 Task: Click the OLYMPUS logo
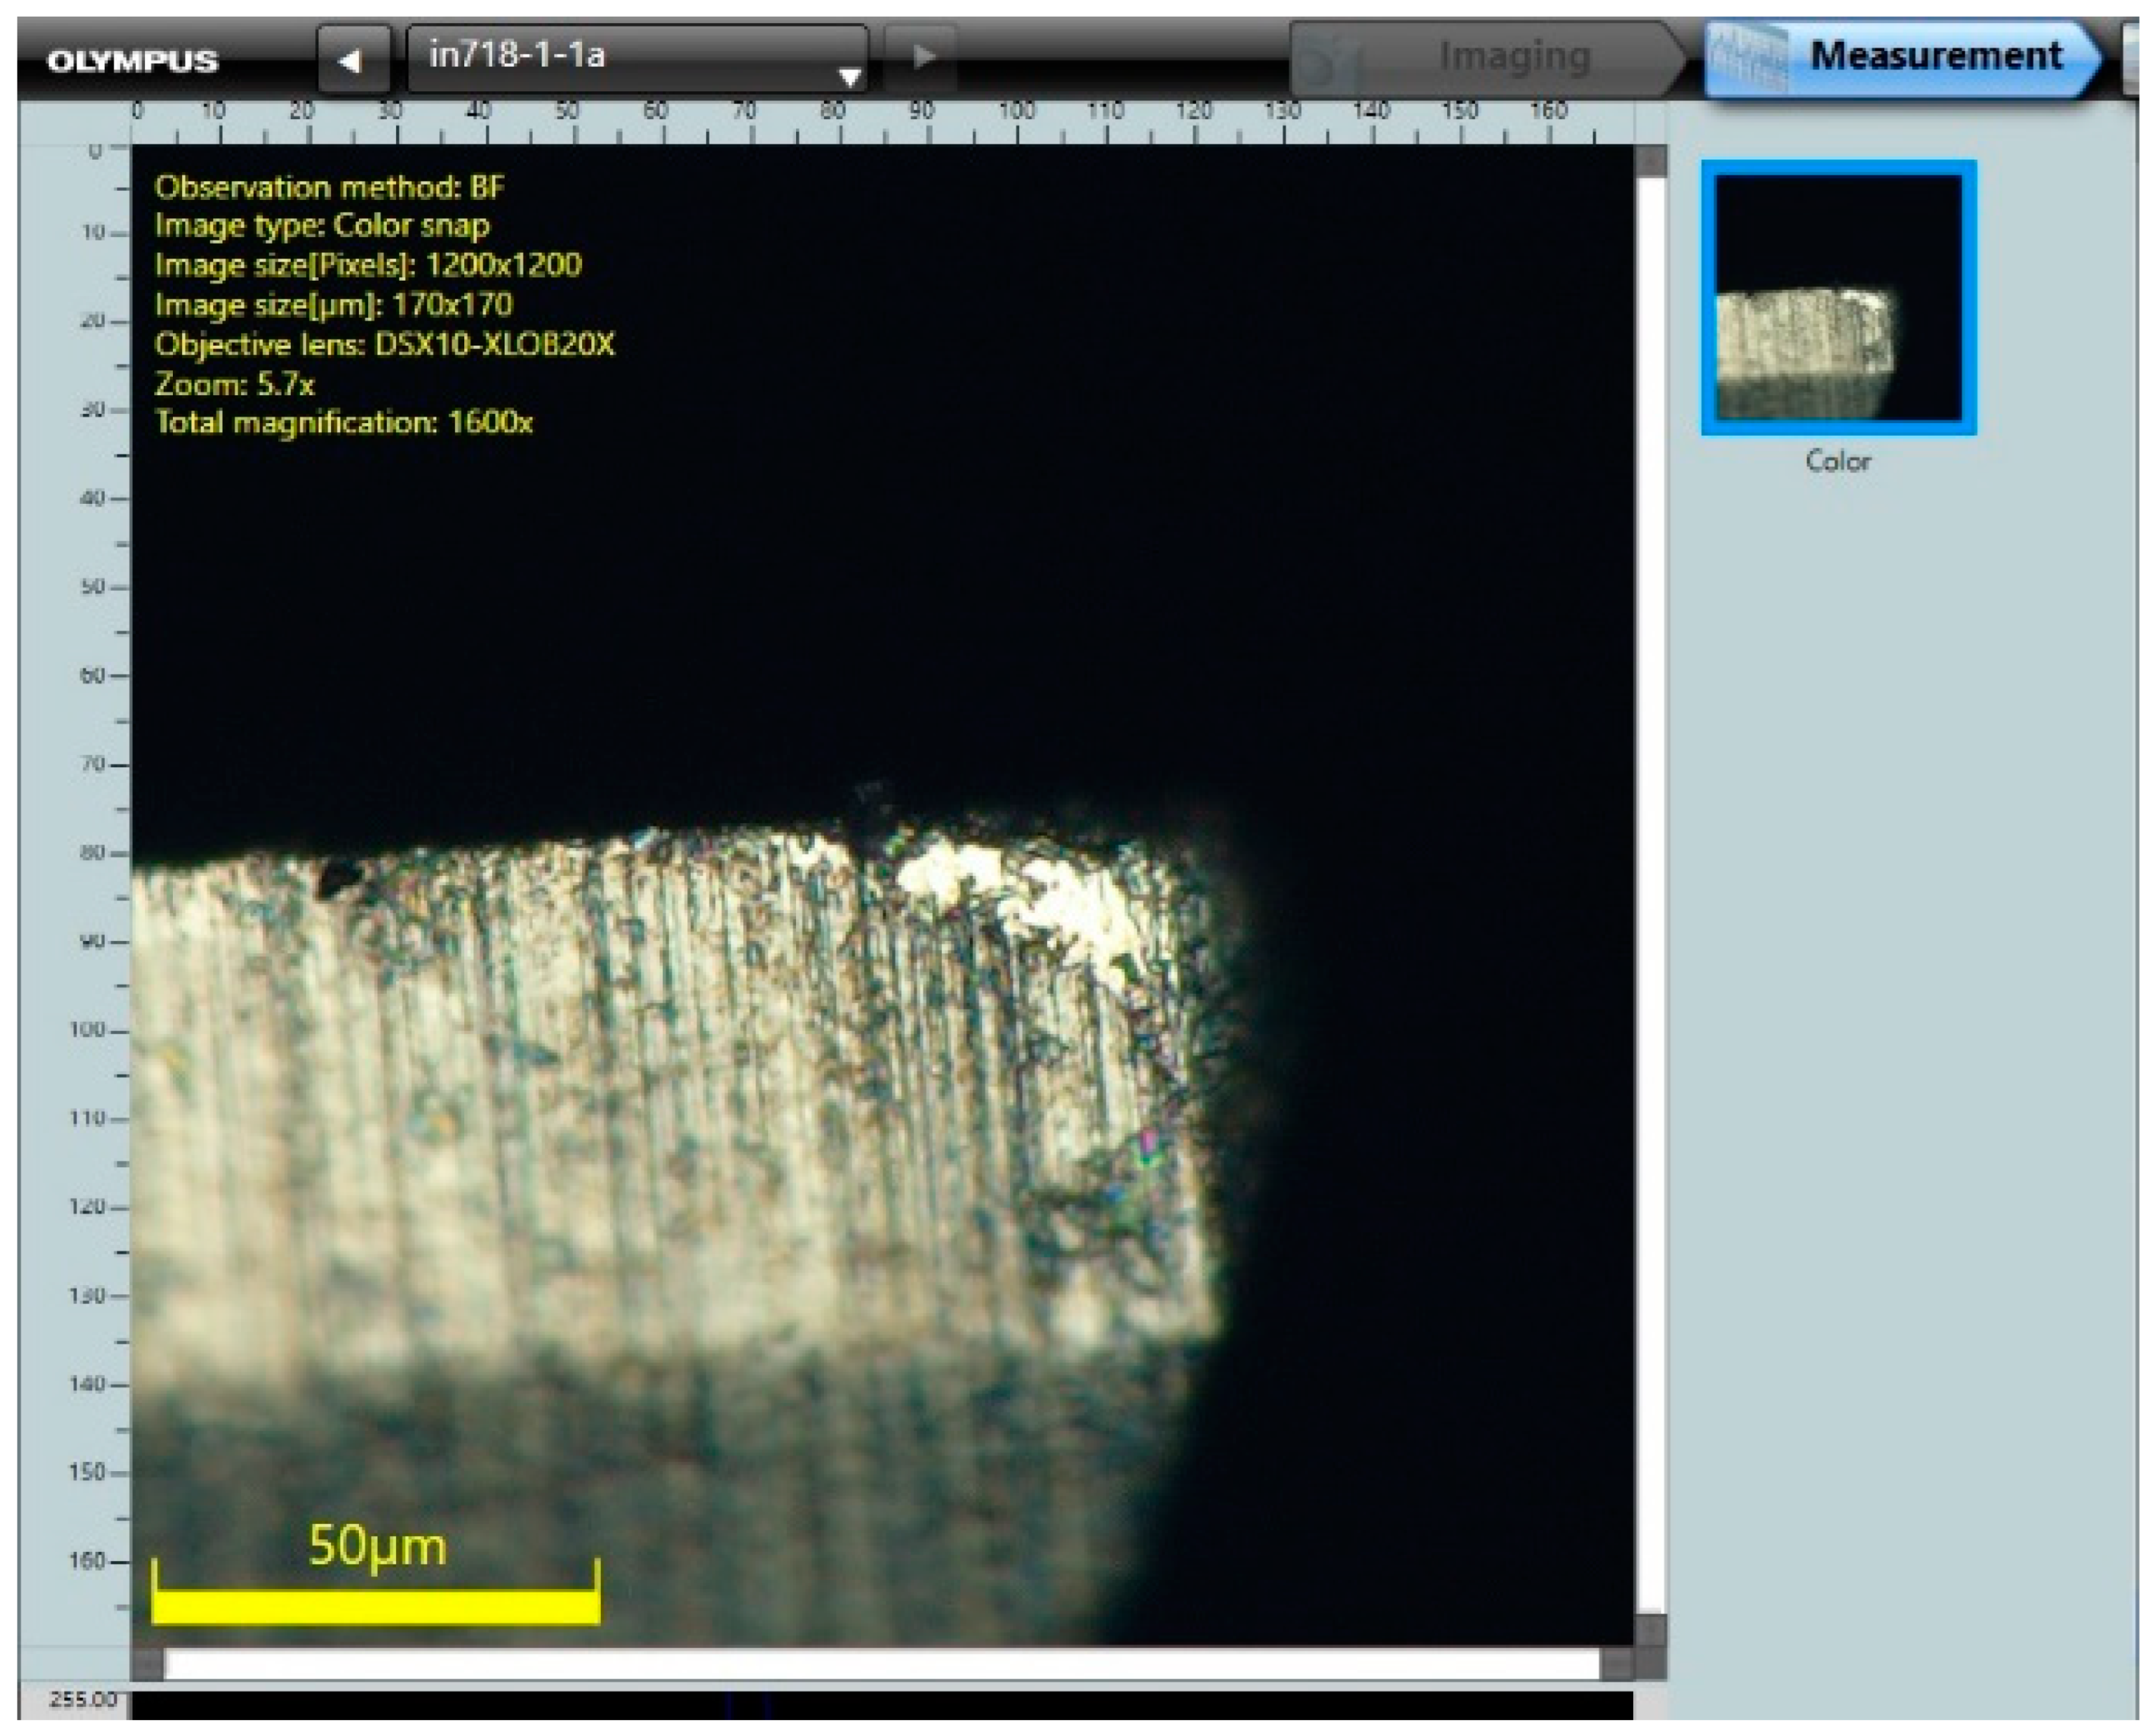pyautogui.click(x=132, y=61)
